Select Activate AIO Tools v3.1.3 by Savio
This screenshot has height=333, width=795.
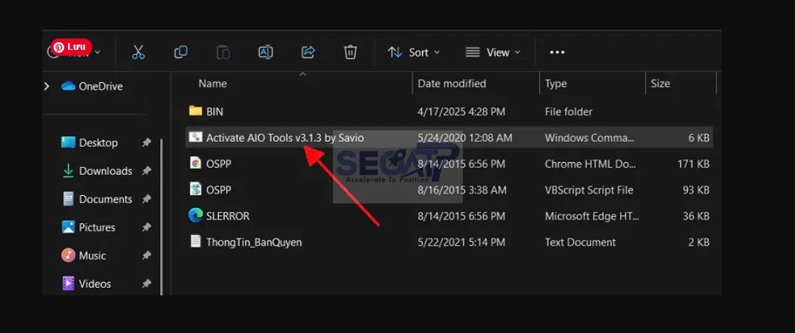tap(448, 138)
